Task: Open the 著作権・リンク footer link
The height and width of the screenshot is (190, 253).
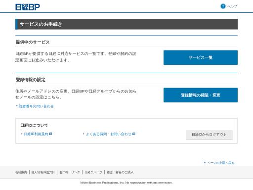Action: pyautogui.click(x=70, y=172)
